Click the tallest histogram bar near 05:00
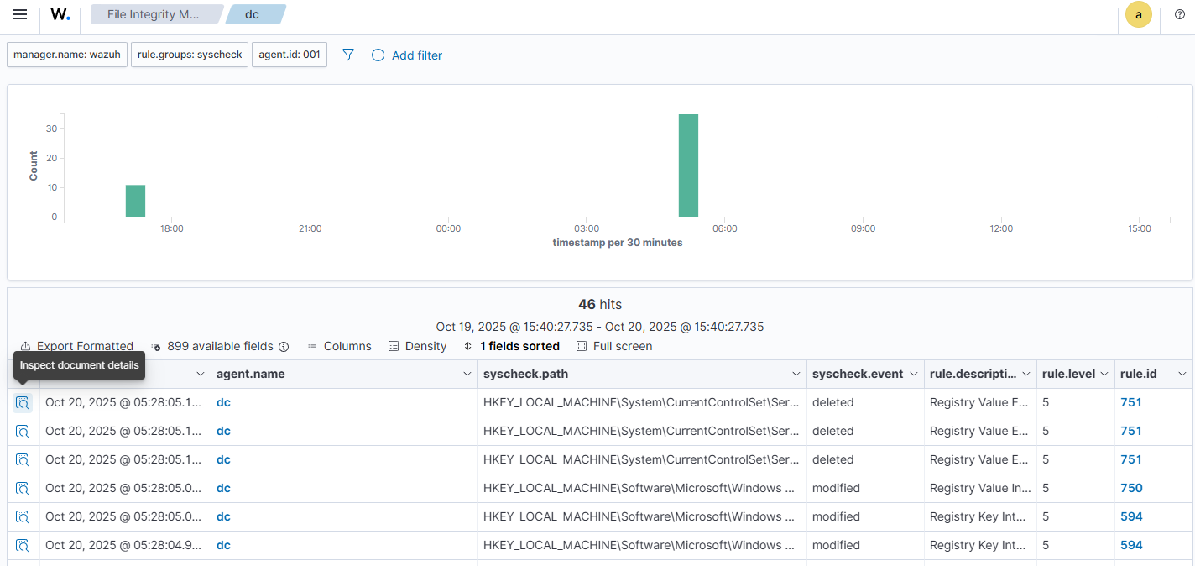The width and height of the screenshot is (1195, 566). pos(688,165)
